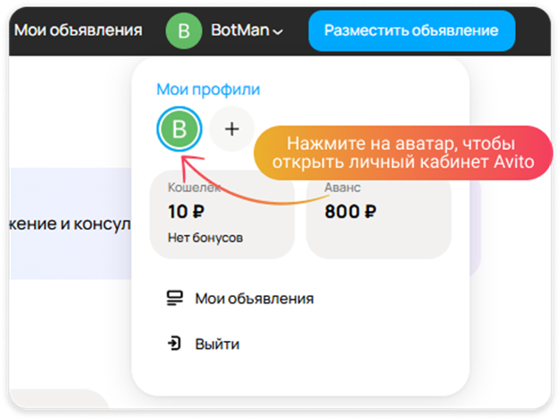The width and height of the screenshot is (560, 420).
Task: Open Мои объявления in the top navigation
Action: (x=78, y=31)
